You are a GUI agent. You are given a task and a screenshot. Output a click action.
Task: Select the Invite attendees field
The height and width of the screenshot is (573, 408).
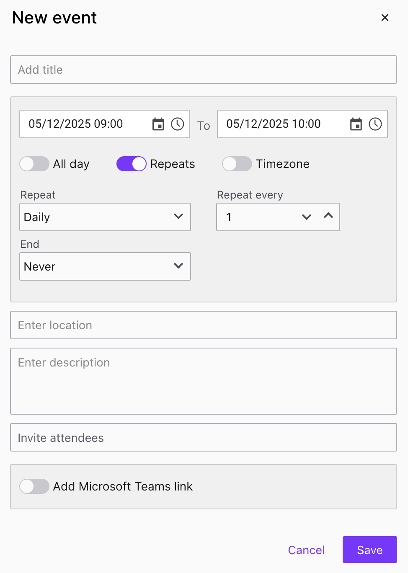[x=204, y=437]
